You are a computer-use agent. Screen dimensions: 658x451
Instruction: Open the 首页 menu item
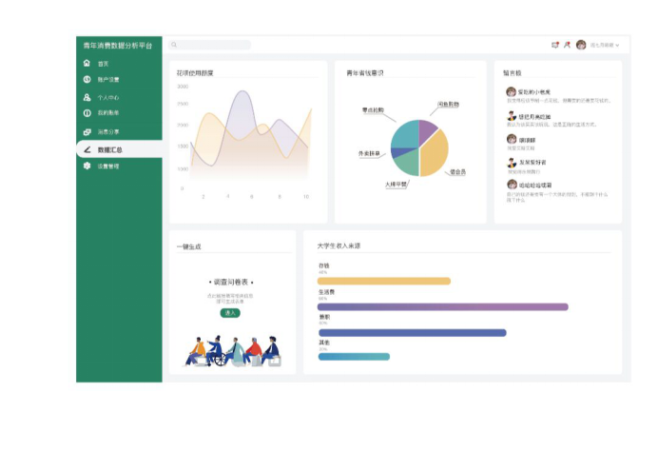pyautogui.click(x=104, y=64)
